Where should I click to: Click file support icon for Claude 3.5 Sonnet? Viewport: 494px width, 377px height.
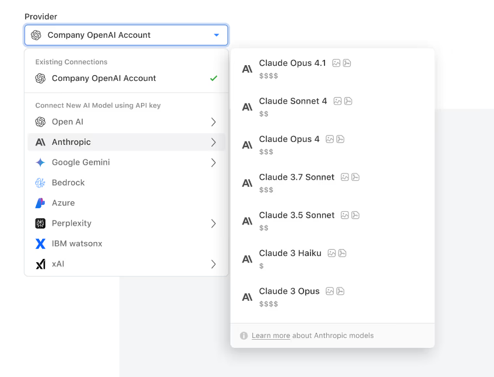[355, 215]
